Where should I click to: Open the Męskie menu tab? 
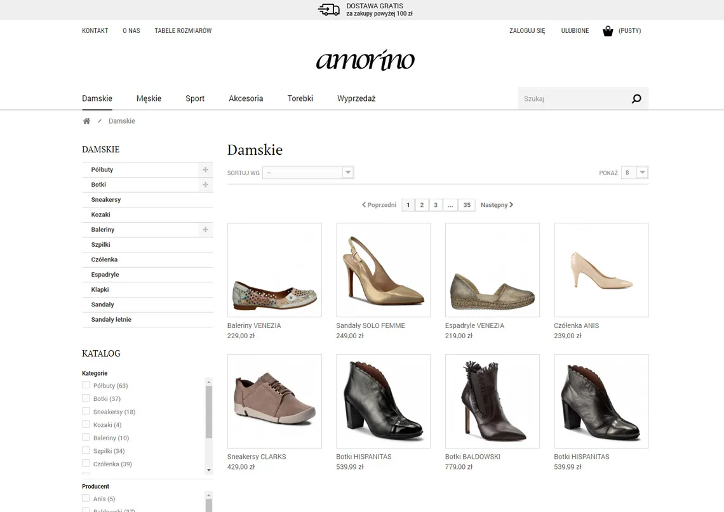[x=149, y=98]
